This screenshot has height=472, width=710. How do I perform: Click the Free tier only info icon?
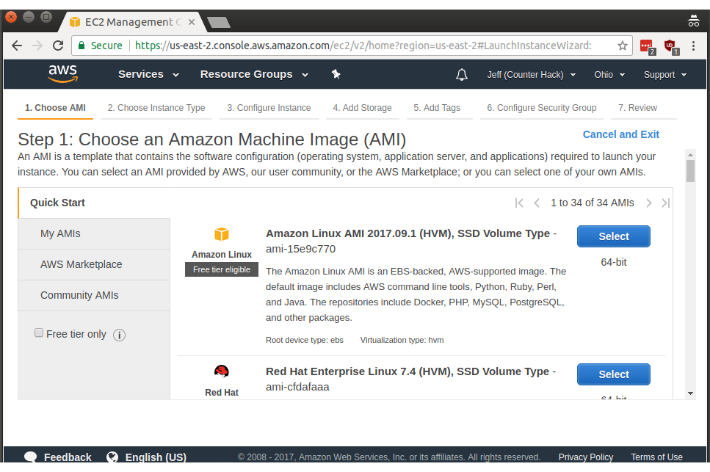(119, 335)
